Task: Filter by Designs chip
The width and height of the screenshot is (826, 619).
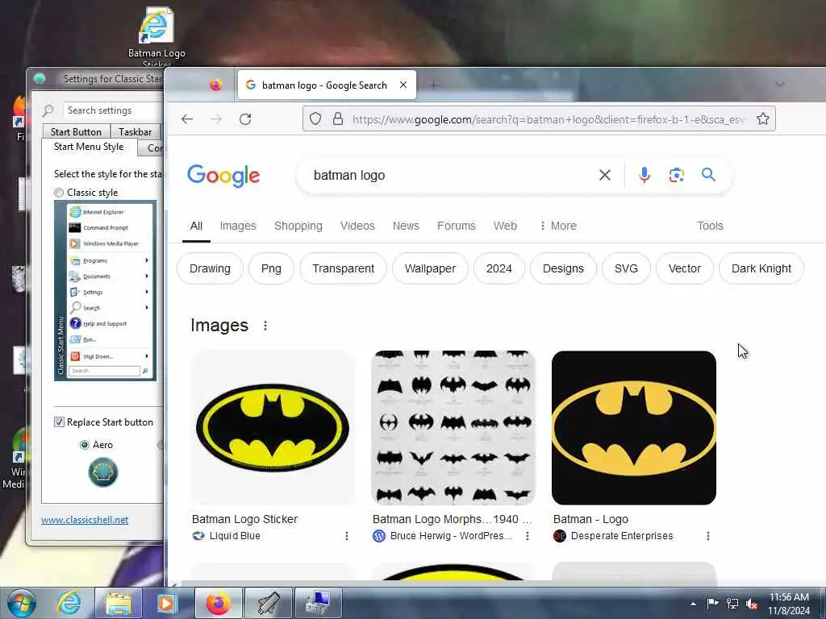Action: (563, 268)
